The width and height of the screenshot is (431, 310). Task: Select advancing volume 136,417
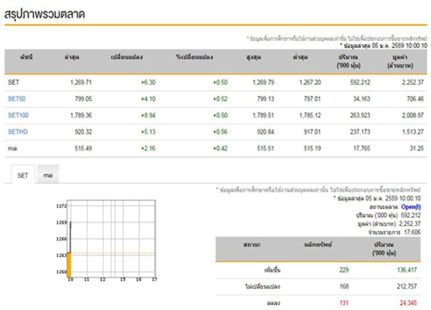pyautogui.click(x=407, y=270)
